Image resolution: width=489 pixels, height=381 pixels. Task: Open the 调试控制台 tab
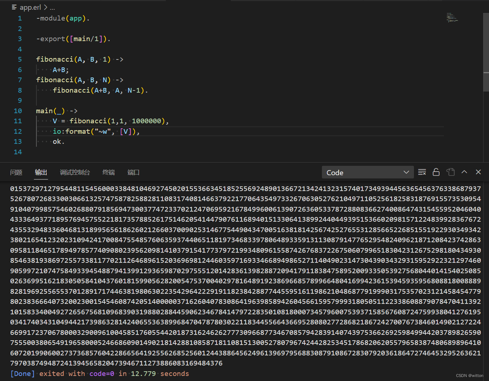75,173
